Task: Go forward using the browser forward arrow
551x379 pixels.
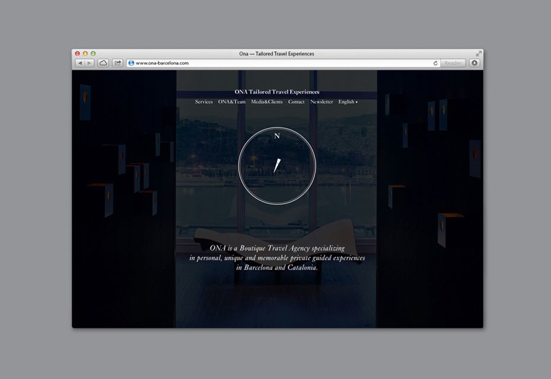Action: click(x=89, y=63)
